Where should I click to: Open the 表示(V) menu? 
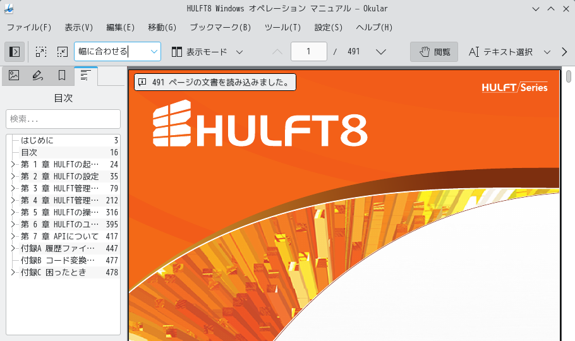coord(79,28)
